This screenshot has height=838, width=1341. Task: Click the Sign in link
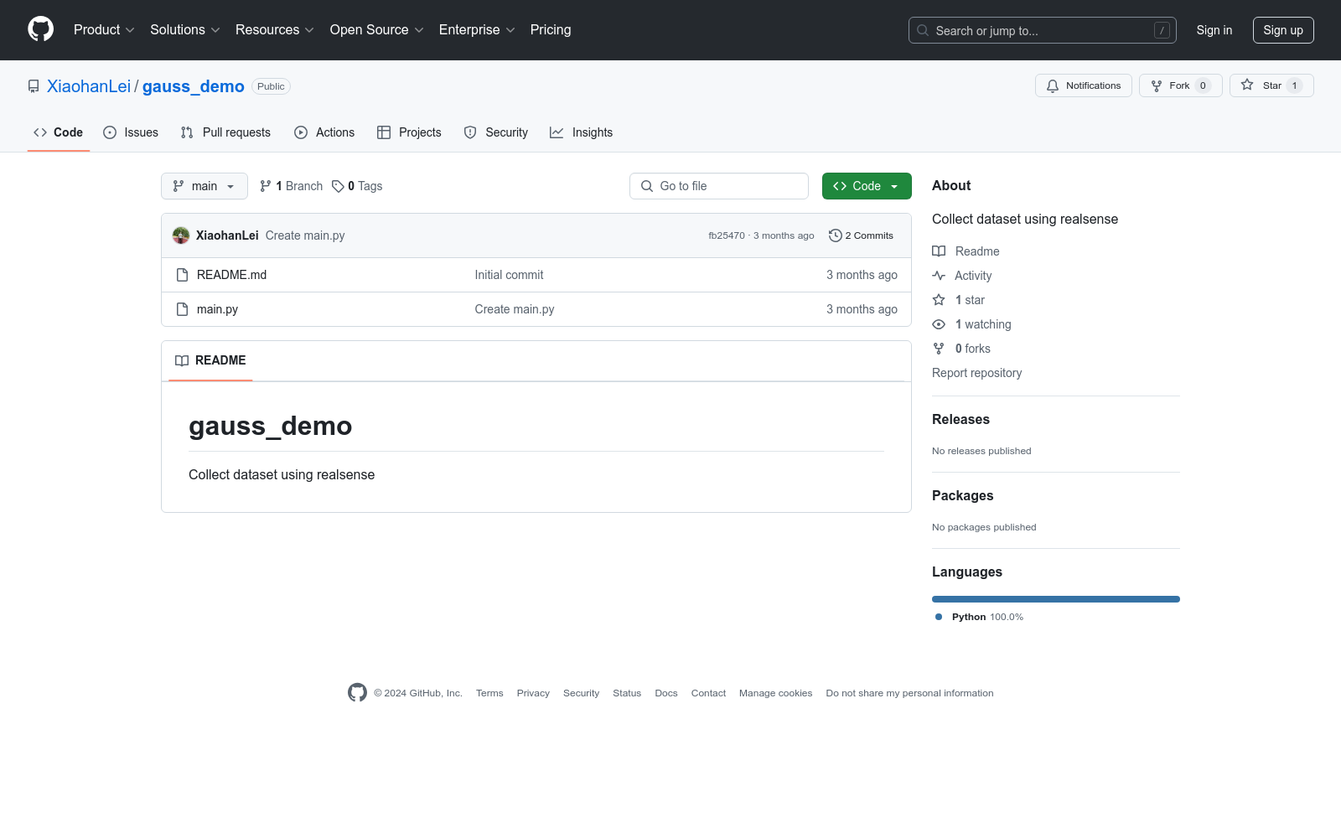pyautogui.click(x=1214, y=30)
